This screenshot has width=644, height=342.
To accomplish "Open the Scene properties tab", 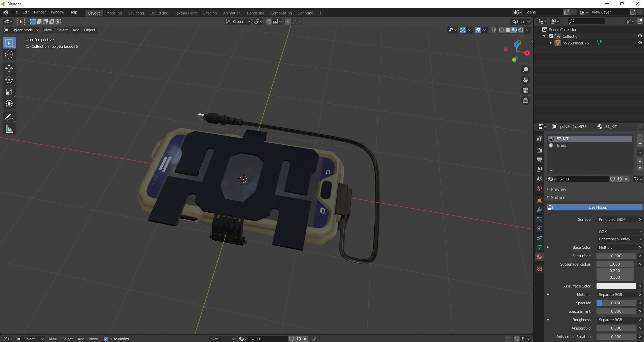I will pos(539,179).
